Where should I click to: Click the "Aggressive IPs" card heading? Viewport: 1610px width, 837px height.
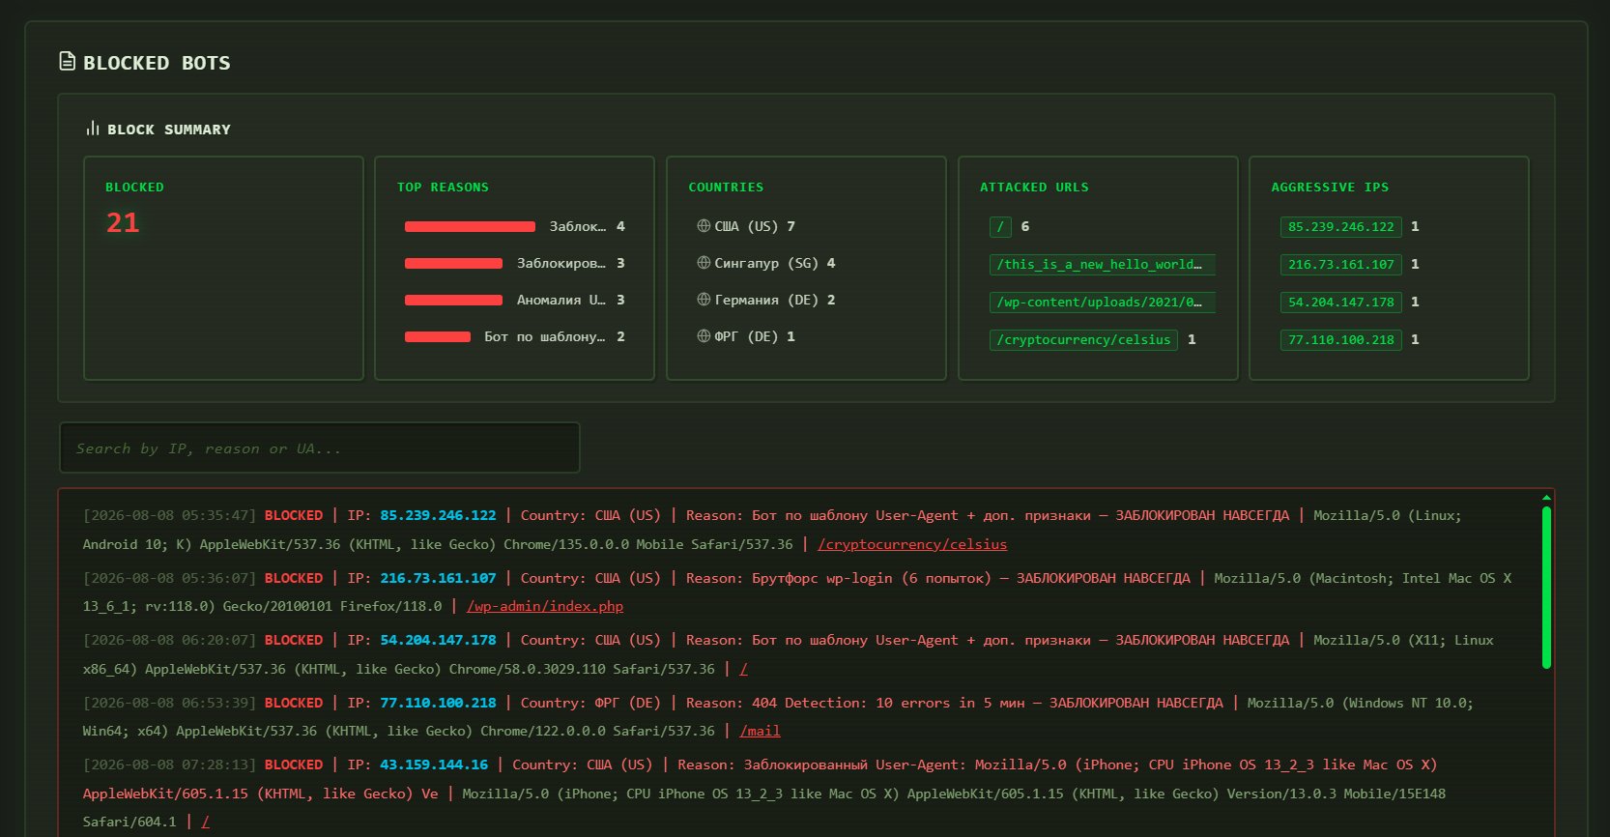pyautogui.click(x=1330, y=187)
